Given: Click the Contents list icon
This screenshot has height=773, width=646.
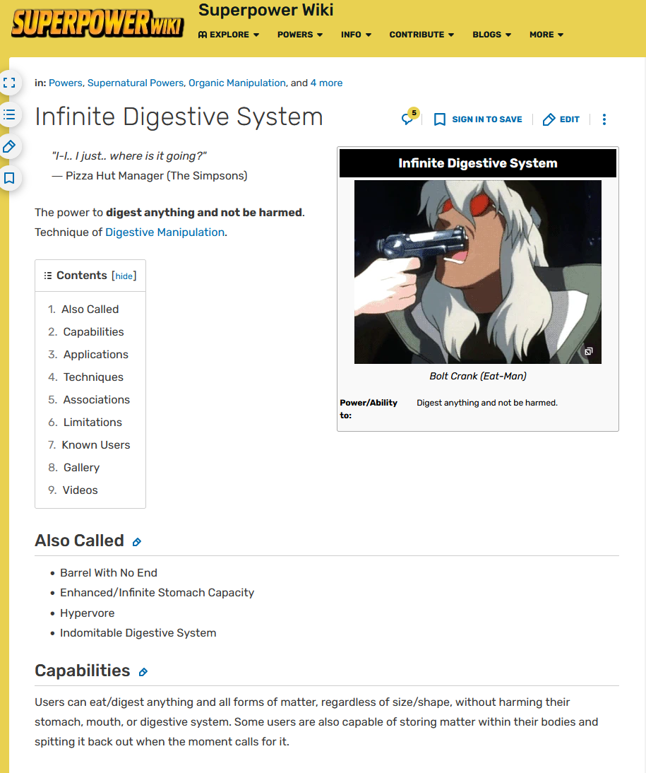Looking at the screenshot, I should point(48,276).
